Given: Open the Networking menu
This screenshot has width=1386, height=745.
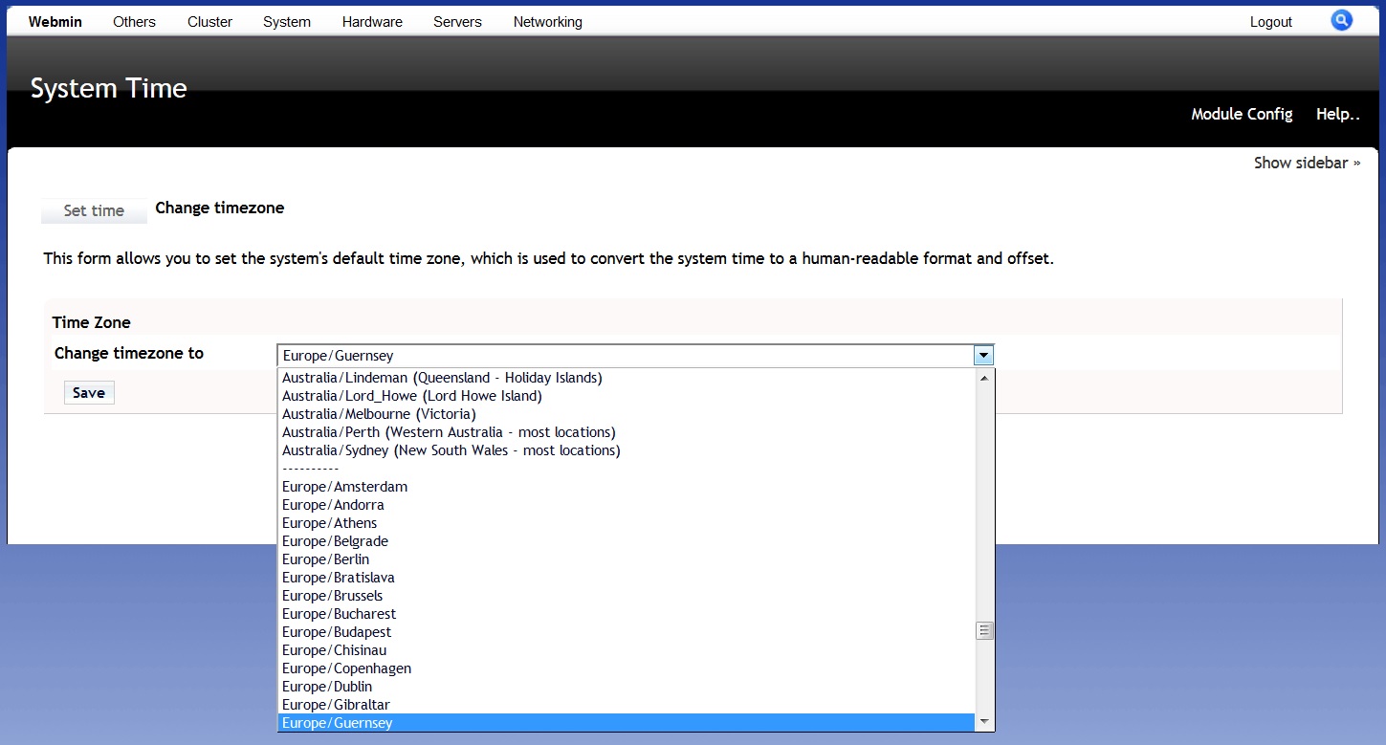Looking at the screenshot, I should tap(547, 22).
